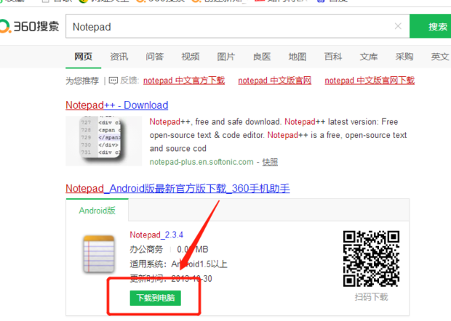Viewport: 451px width, 321px height.
Task: Clear the search box with the X icon
Action: pyautogui.click(x=398, y=26)
